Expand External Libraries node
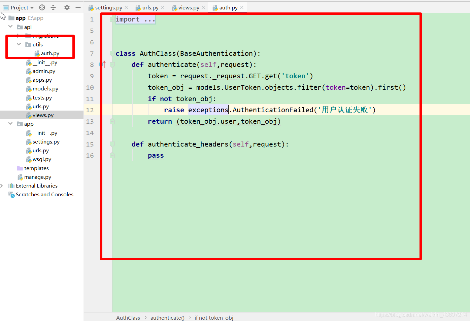Viewport: 470px width, 321px height. click(x=2, y=186)
